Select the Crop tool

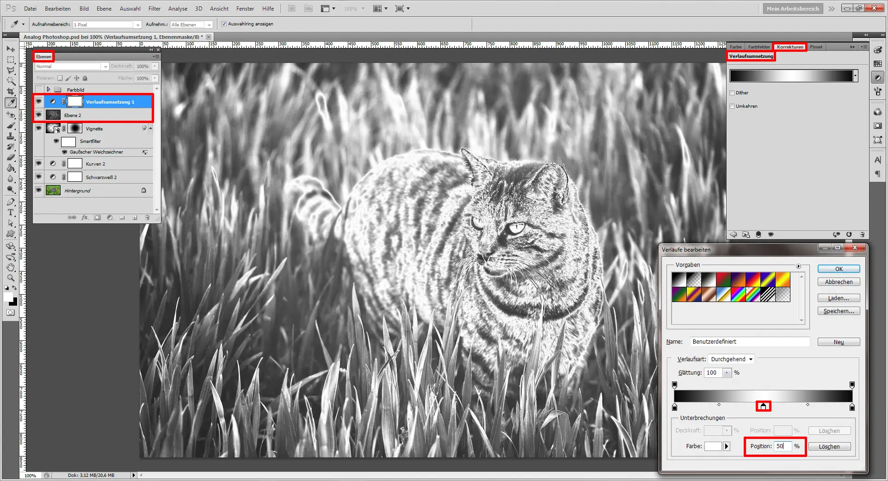tap(11, 92)
